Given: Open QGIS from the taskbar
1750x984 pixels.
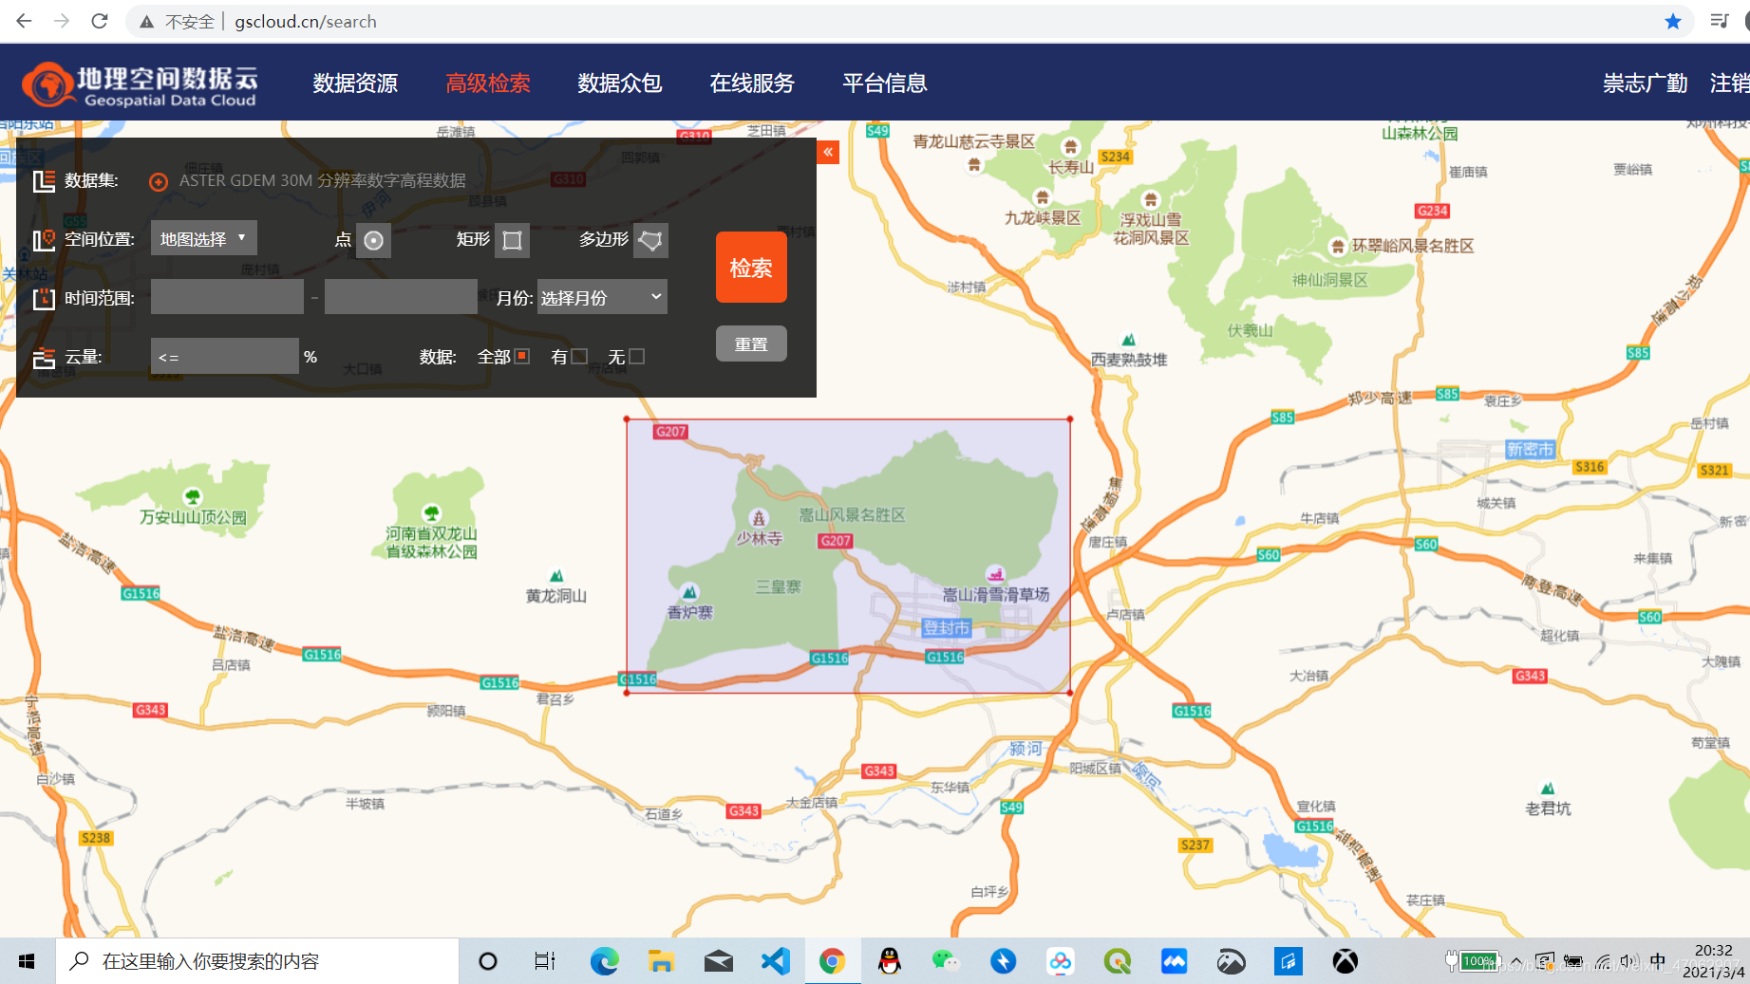Looking at the screenshot, I should pyautogui.click(x=1117, y=961).
